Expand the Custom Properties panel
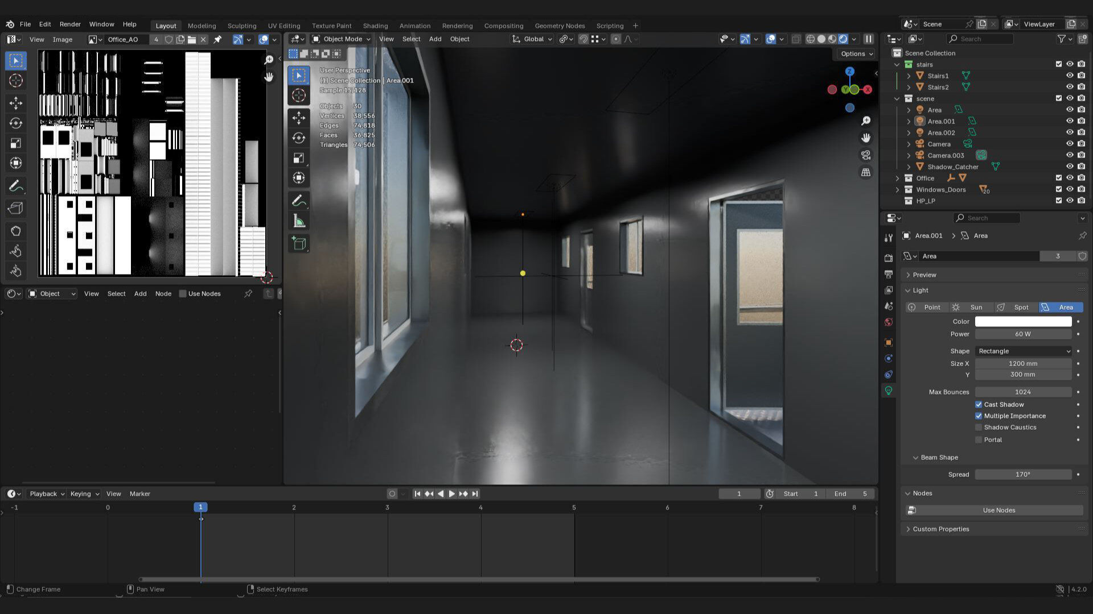Image resolution: width=1093 pixels, height=614 pixels. 940,529
